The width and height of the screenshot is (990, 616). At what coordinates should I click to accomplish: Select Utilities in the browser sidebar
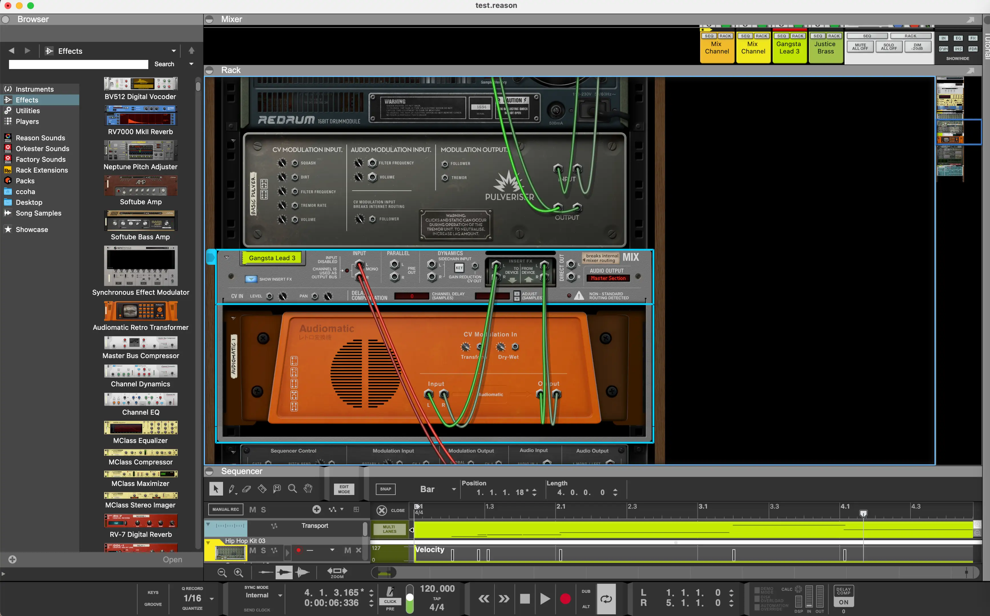pos(28,110)
